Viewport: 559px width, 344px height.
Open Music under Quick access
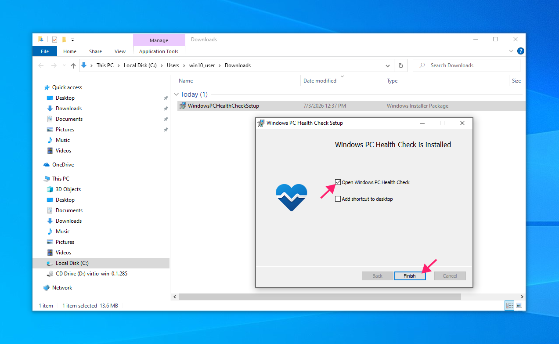click(x=63, y=140)
